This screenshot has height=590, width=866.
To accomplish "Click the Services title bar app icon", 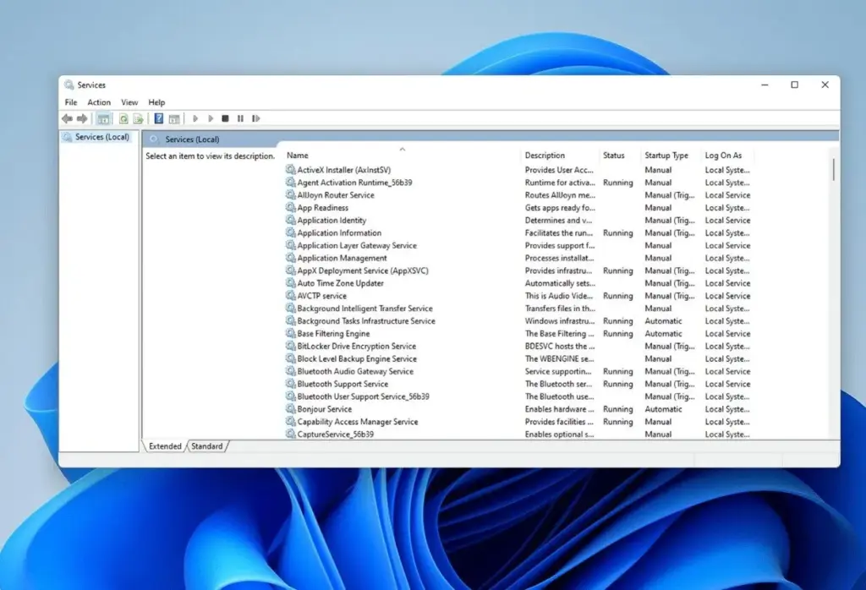I will click(69, 85).
